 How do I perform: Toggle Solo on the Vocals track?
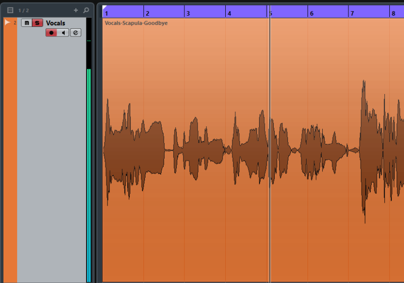point(37,23)
